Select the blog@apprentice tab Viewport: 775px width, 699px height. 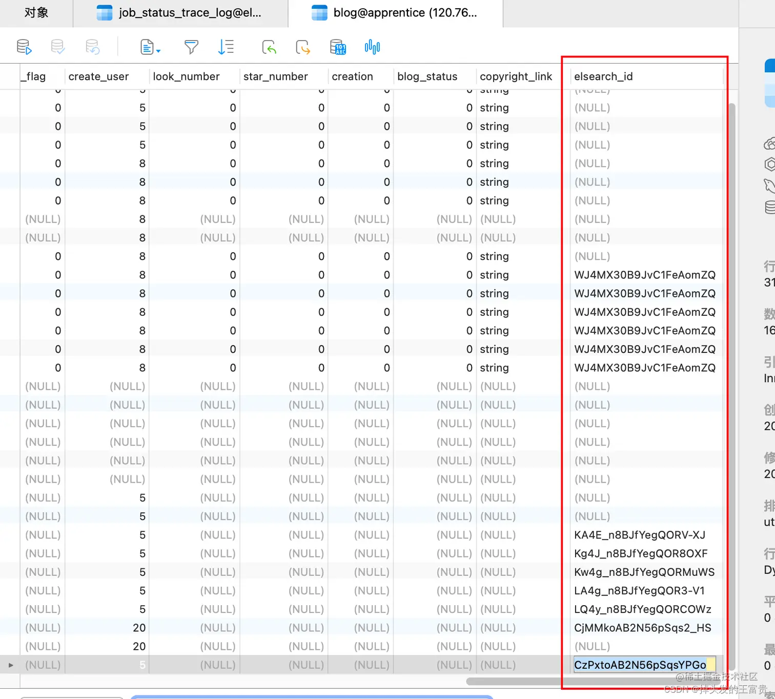[x=395, y=13]
